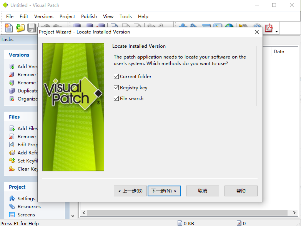The image size is (301, 226).
Task: Click the Add Reference icon
Action: point(12,153)
